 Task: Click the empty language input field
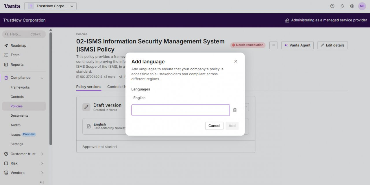(x=181, y=110)
